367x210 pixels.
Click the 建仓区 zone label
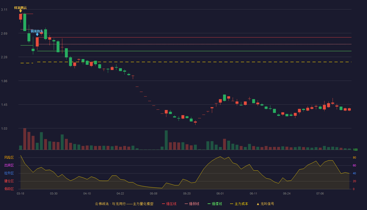(9, 181)
